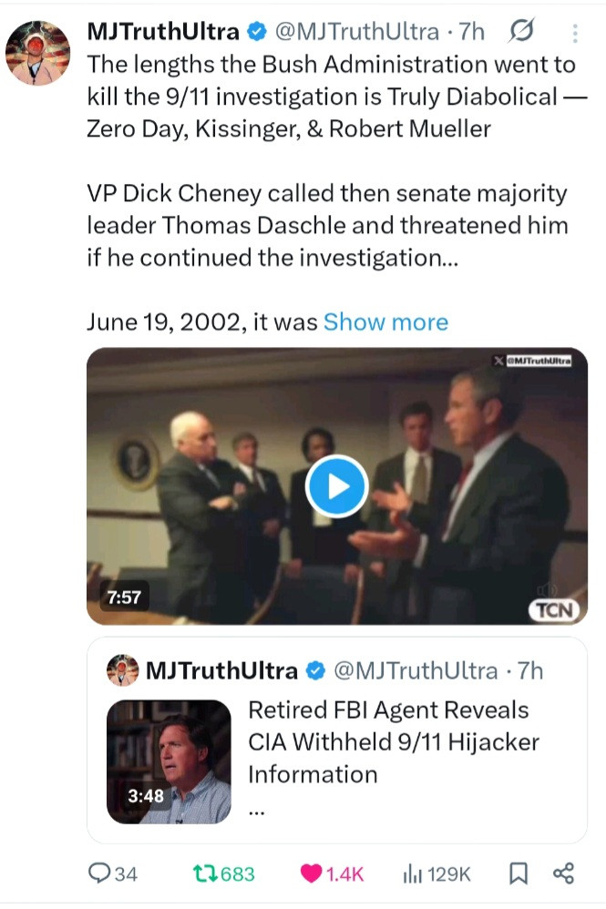Open the MJTruthUltra profile avatar
This screenshot has height=909, width=606.
tap(37, 53)
